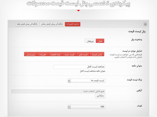Set panel status to غیرفعال
This screenshot has height=117, width=157.
tap(90, 41)
